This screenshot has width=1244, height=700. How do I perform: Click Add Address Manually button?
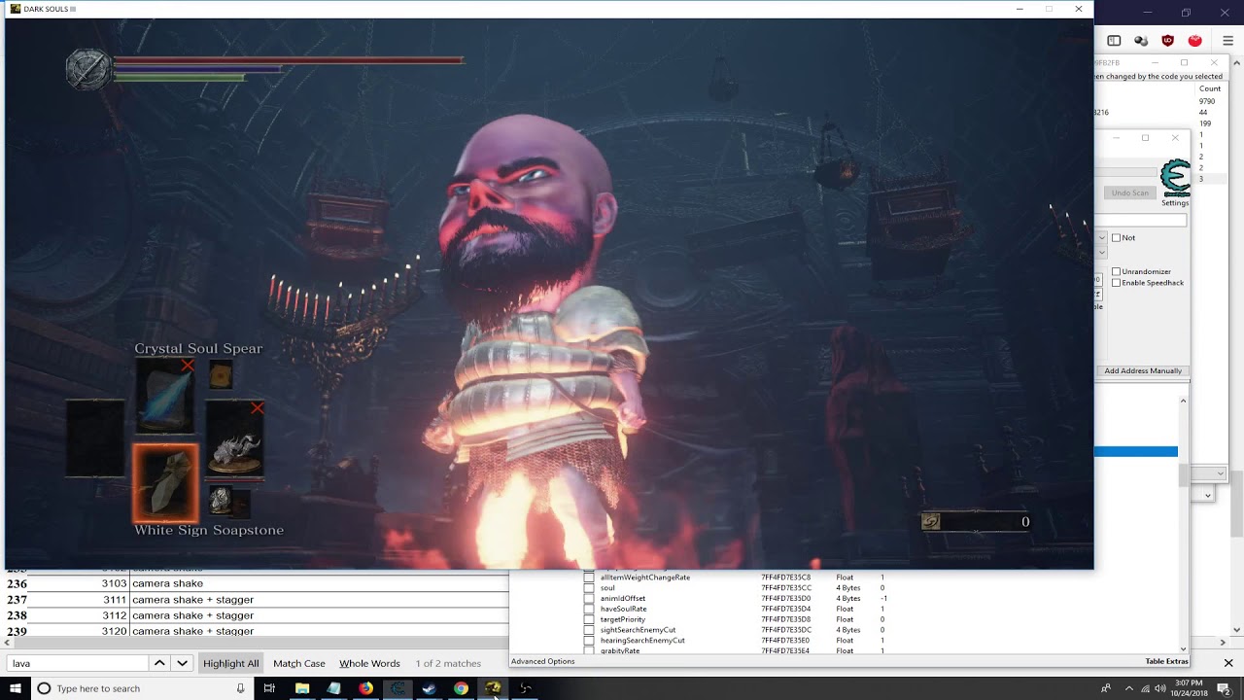tap(1143, 370)
